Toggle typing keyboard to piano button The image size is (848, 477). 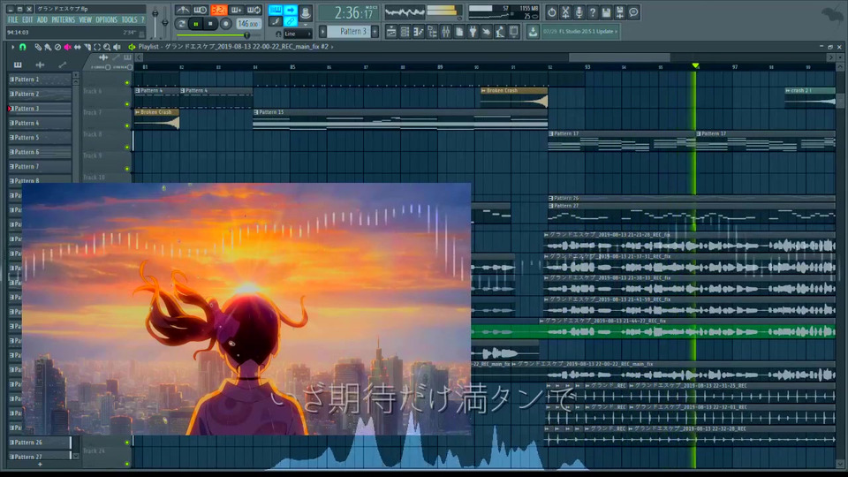(276, 10)
